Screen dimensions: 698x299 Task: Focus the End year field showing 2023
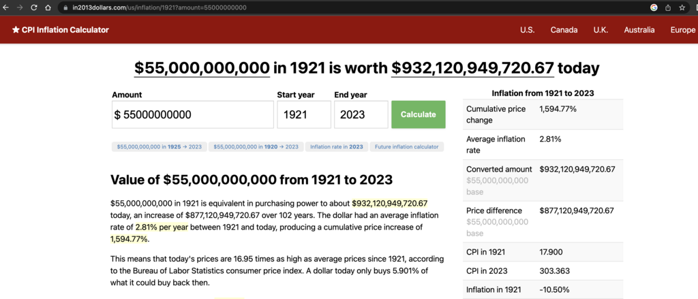pyautogui.click(x=361, y=114)
